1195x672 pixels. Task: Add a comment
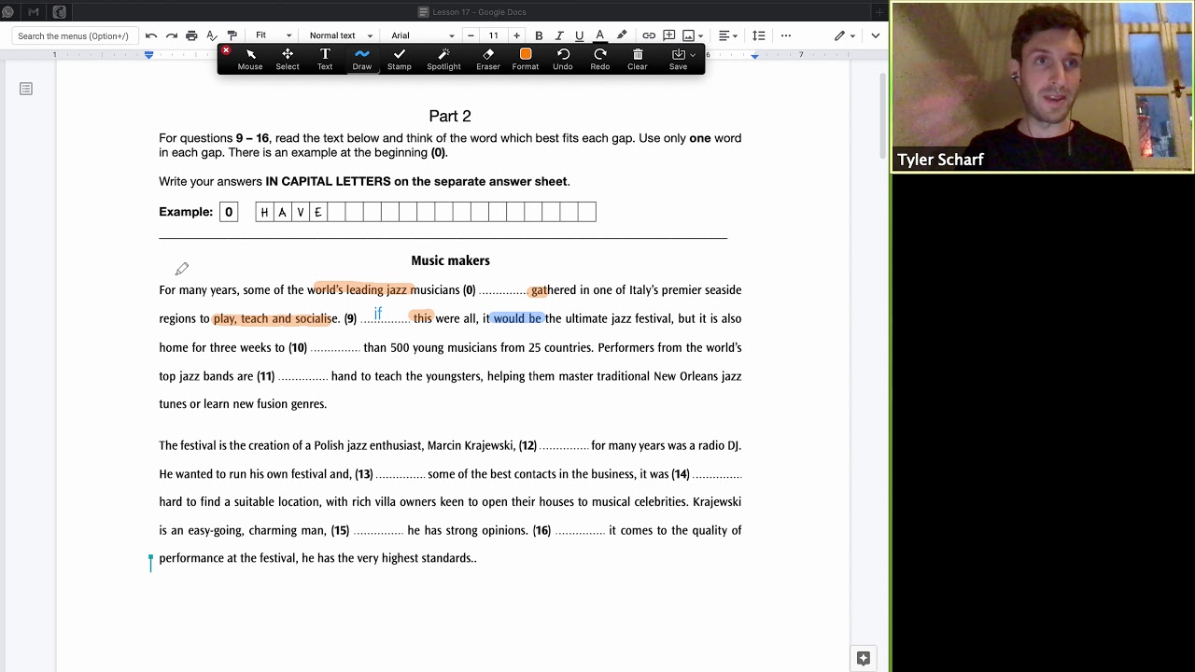pos(669,35)
